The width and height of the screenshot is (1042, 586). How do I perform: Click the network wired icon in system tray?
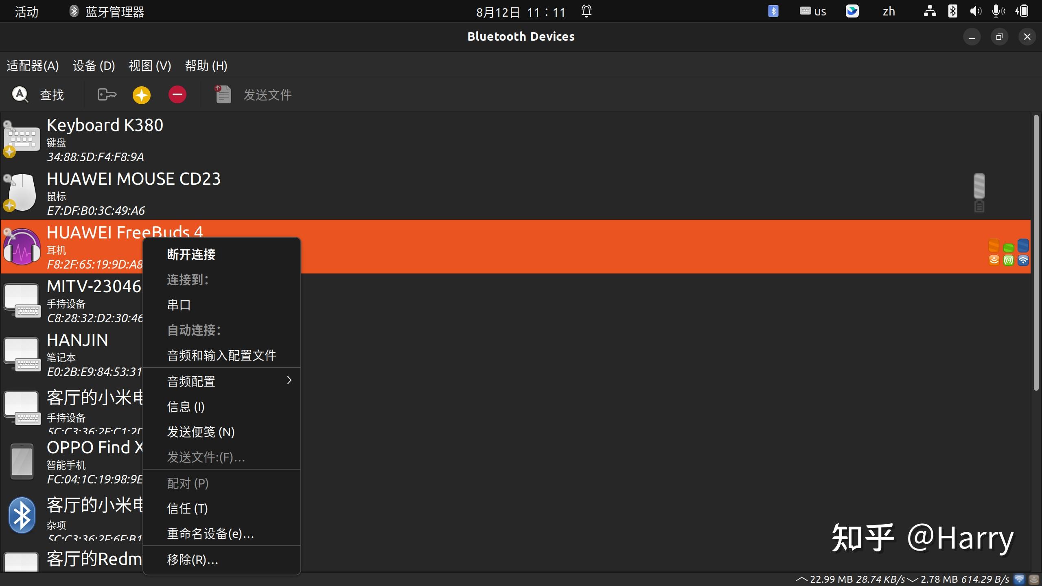click(930, 11)
